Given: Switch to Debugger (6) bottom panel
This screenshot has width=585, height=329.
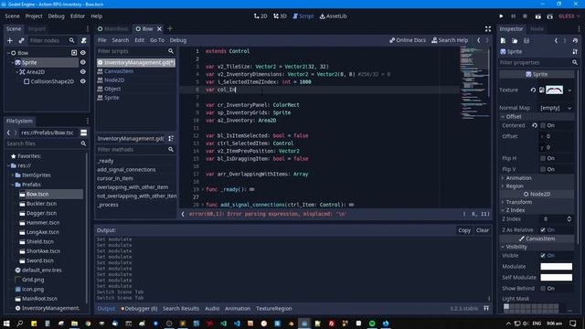Looking at the screenshot, I should click(139, 309).
